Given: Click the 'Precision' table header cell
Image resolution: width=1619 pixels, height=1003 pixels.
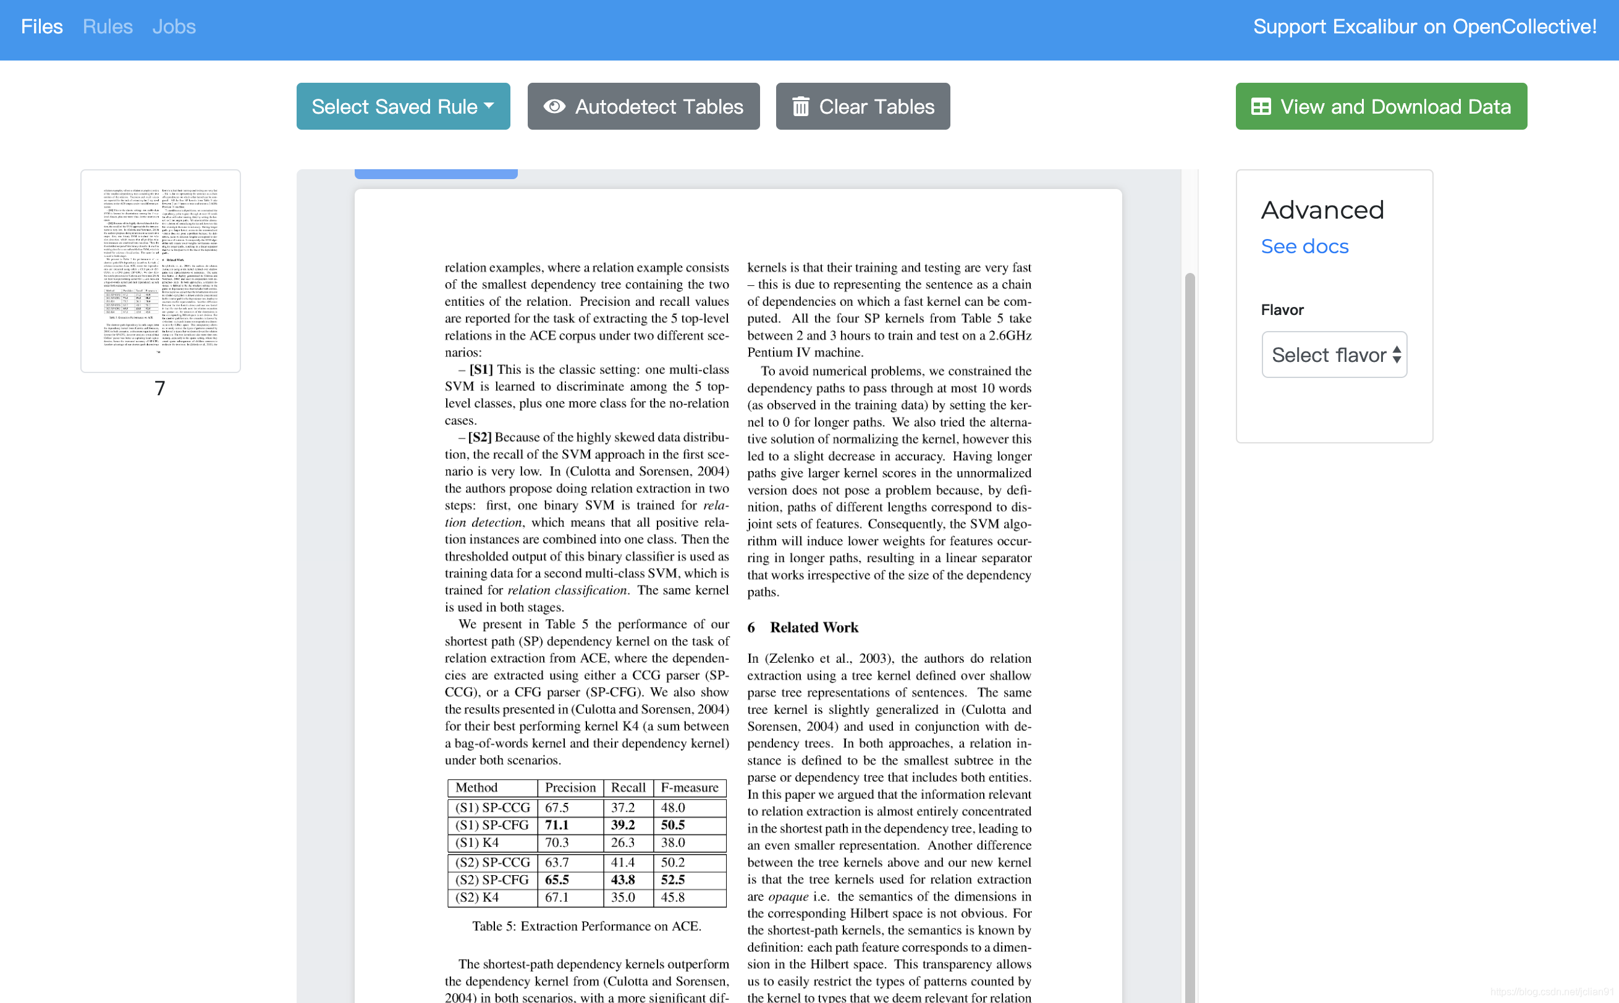Looking at the screenshot, I should [570, 787].
